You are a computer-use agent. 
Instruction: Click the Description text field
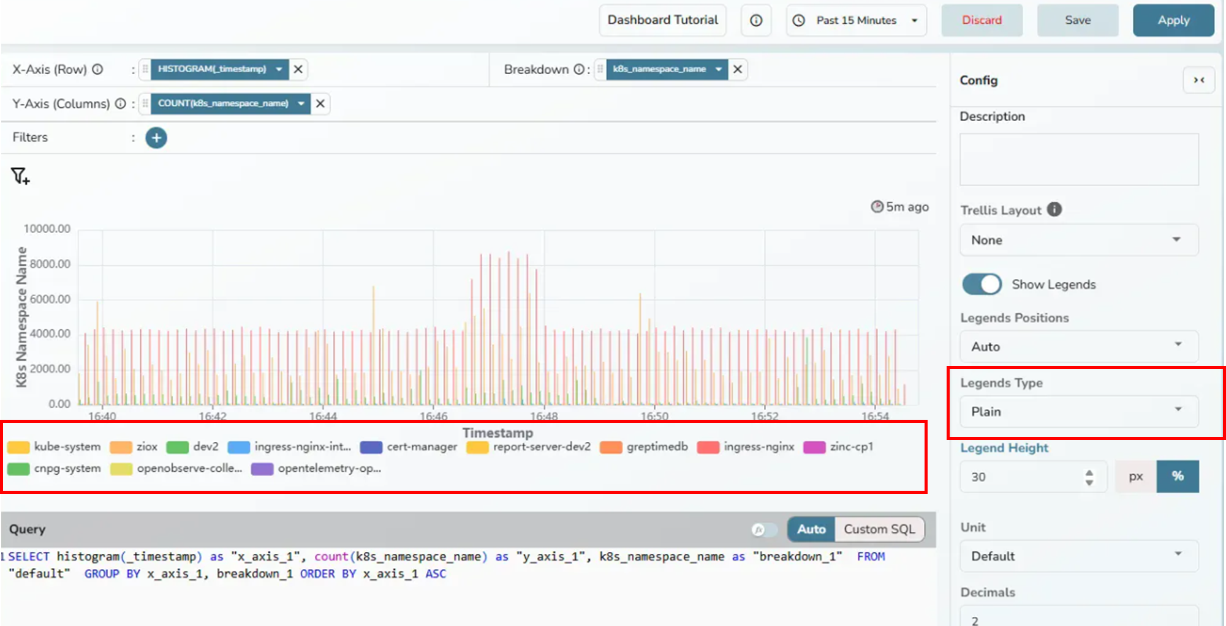1078,159
